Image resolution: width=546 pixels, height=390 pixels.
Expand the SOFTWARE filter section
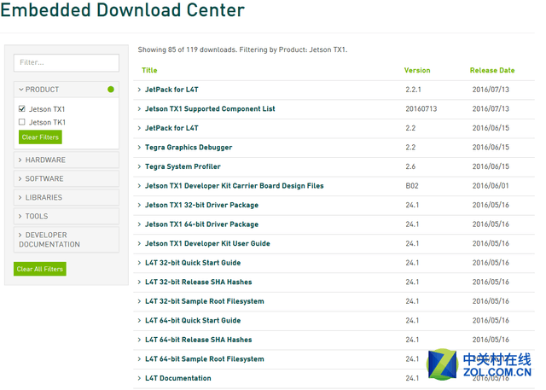coord(67,178)
